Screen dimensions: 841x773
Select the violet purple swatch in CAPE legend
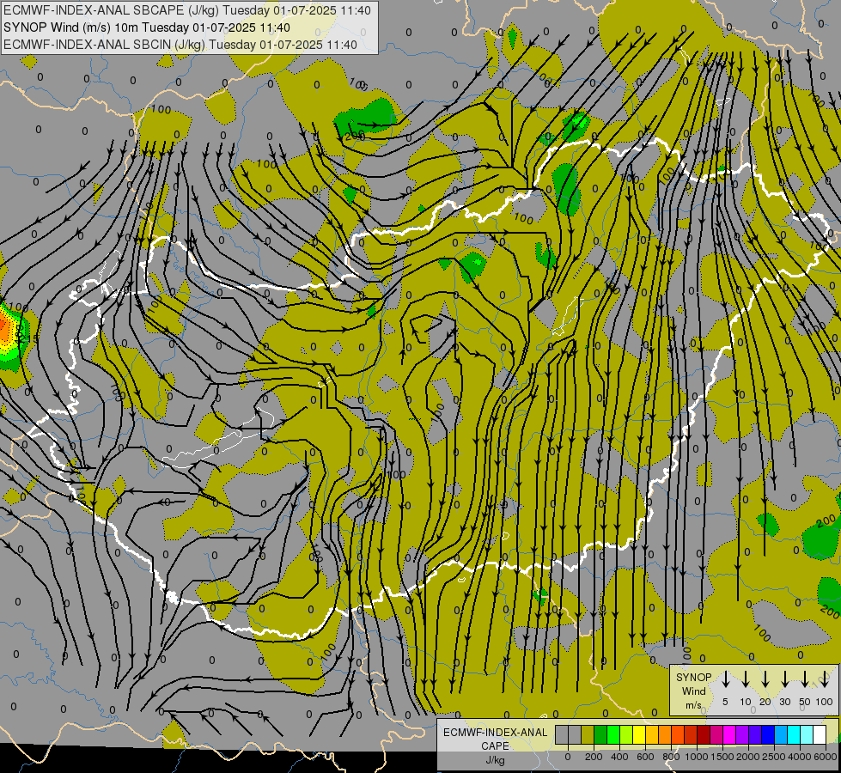(x=741, y=734)
